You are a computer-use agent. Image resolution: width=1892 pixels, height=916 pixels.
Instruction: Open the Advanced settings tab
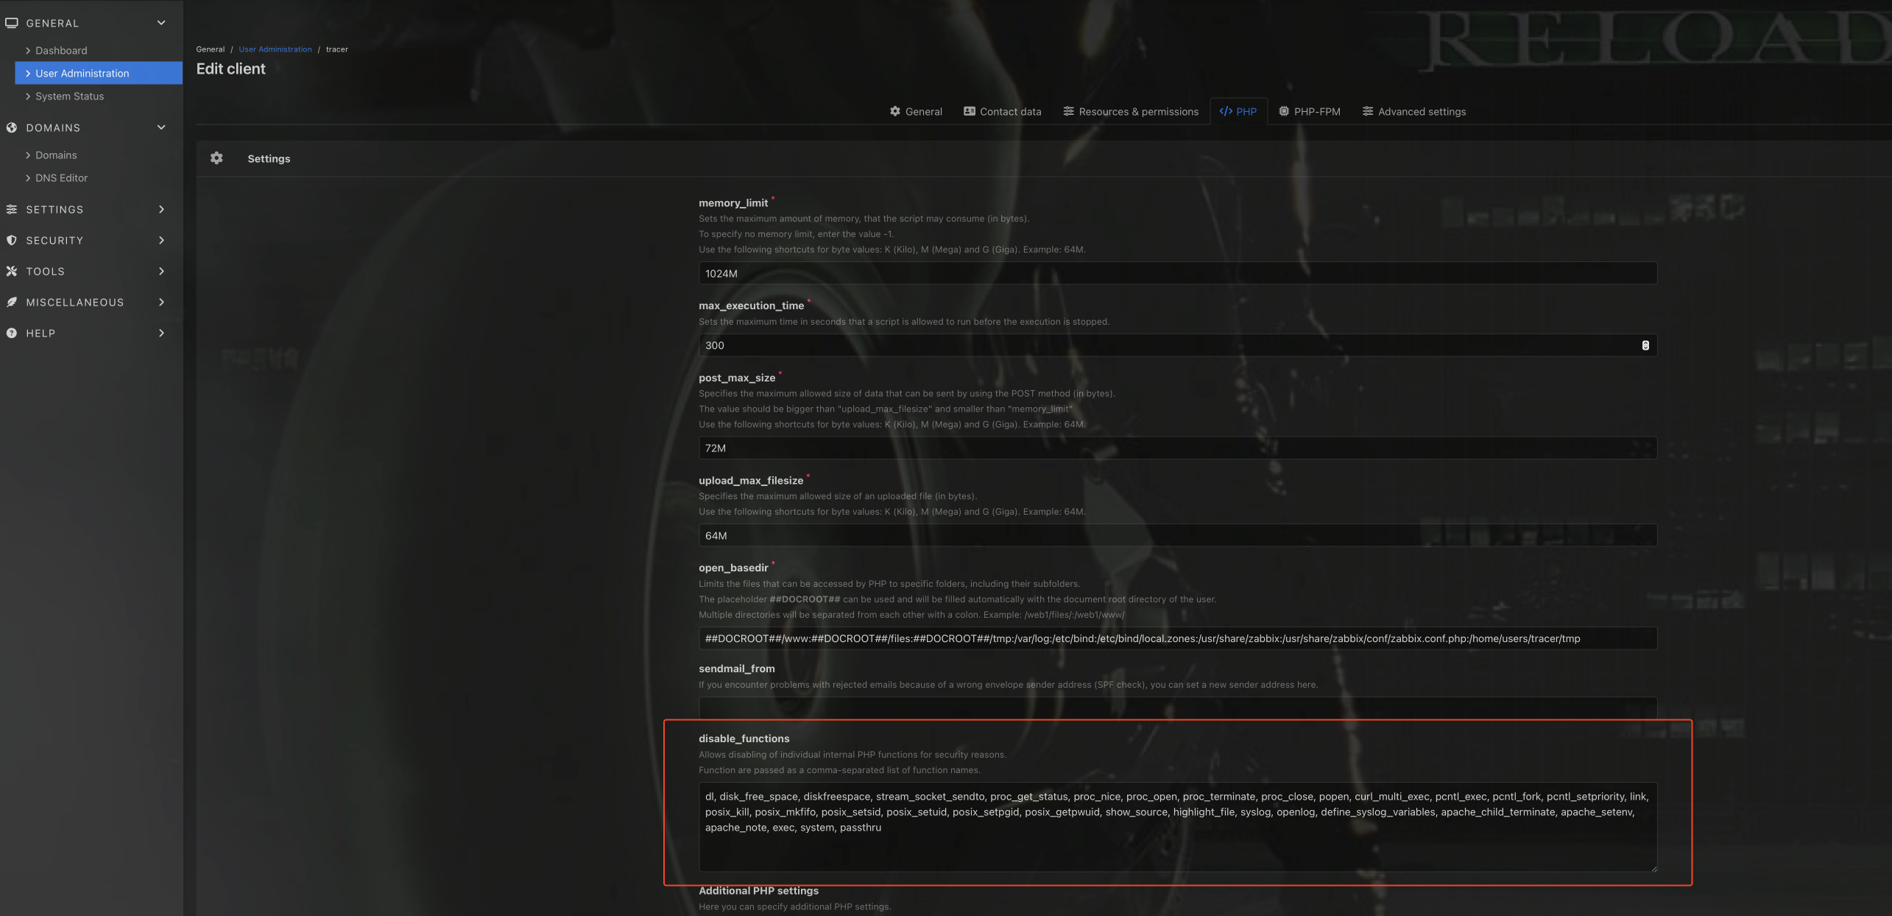pos(1413,111)
